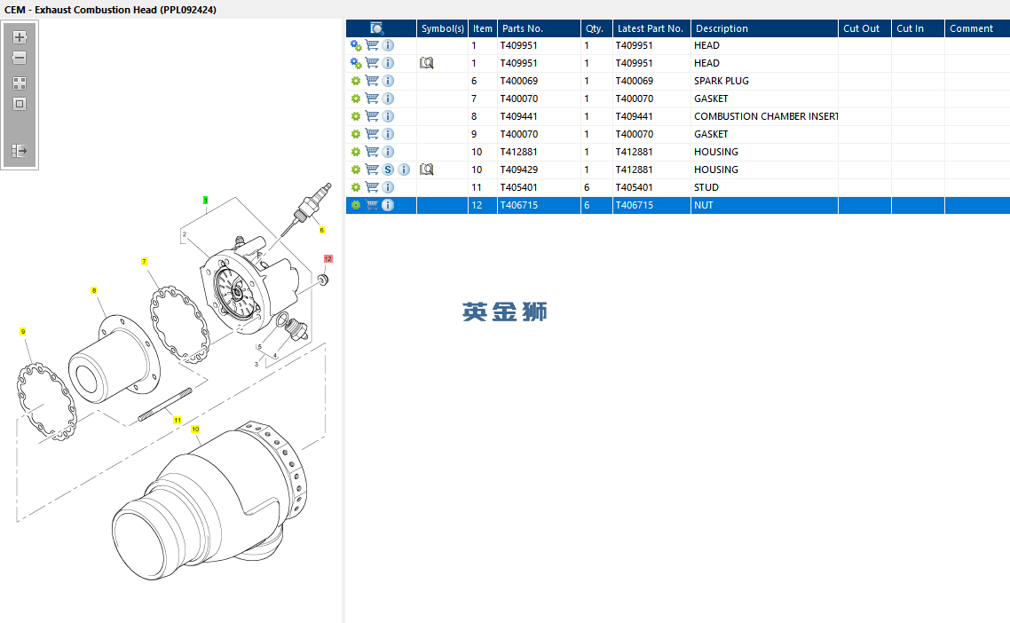Select callout 7 gasket label on diagram
Screen dimensions: 1010x623
coord(145,262)
